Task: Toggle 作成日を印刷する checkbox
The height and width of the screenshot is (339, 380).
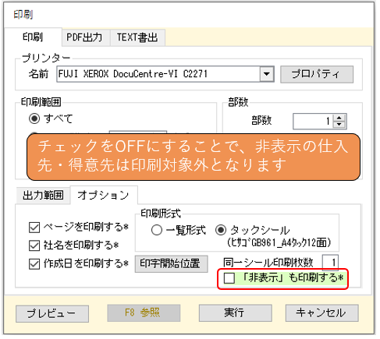Action: tap(34, 263)
